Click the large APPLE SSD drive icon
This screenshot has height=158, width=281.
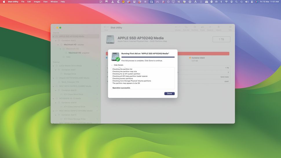coord(110,39)
